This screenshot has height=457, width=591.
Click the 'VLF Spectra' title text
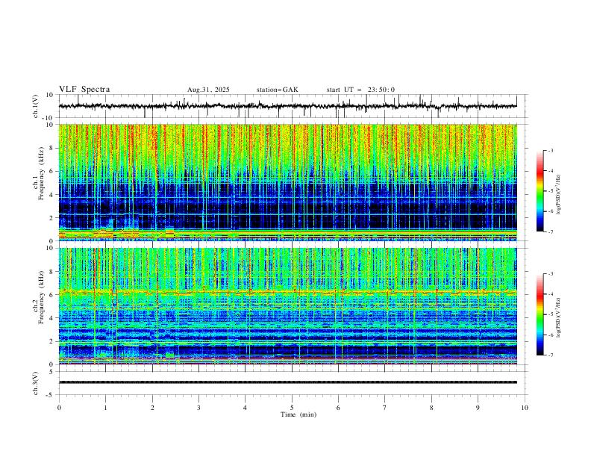point(84,90)
